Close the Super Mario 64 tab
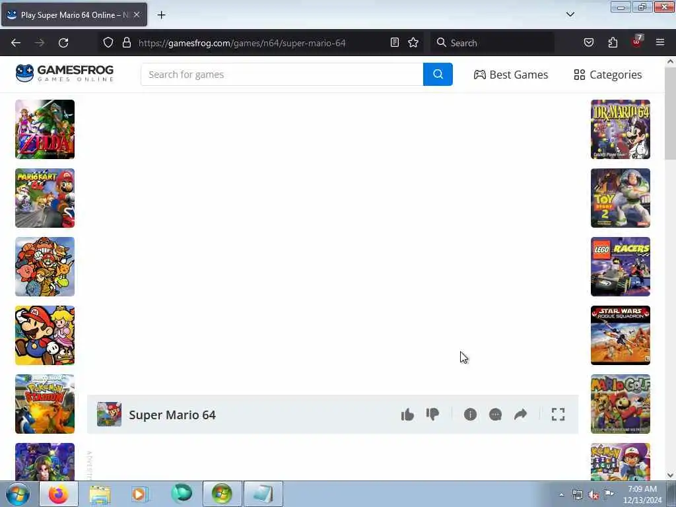676x507 pixels. 137,15
